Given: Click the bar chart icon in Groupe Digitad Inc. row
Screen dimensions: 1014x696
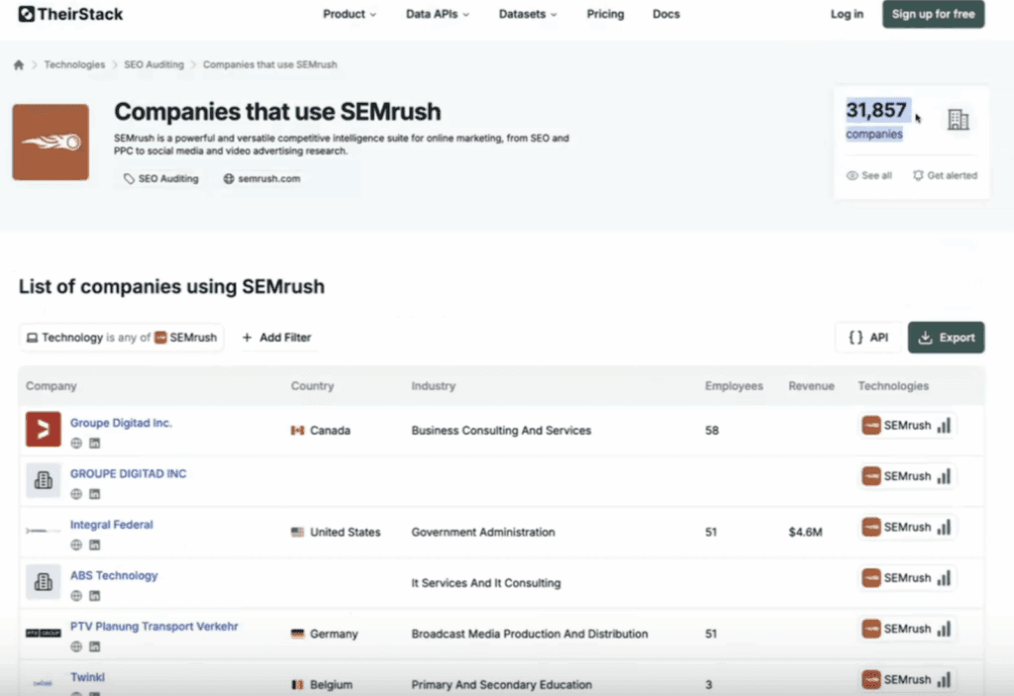Looking at the screenshot, I should pyautogui.click(x=944, y=426).
